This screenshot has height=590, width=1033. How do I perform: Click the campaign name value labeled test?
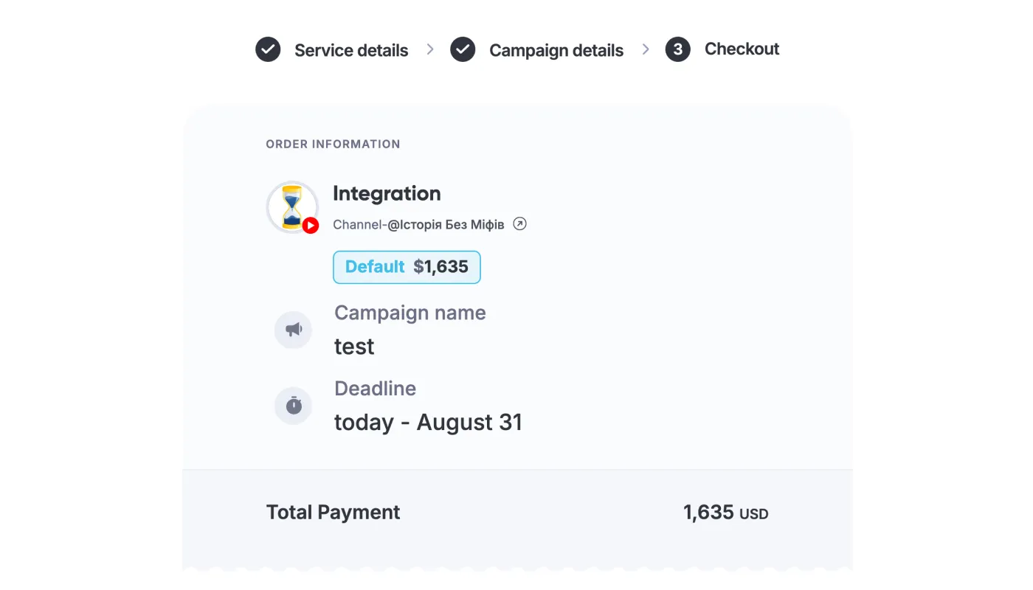click(354, 346)
